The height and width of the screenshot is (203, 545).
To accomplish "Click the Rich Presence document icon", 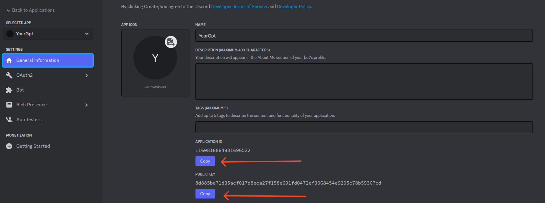I will 9,105.
